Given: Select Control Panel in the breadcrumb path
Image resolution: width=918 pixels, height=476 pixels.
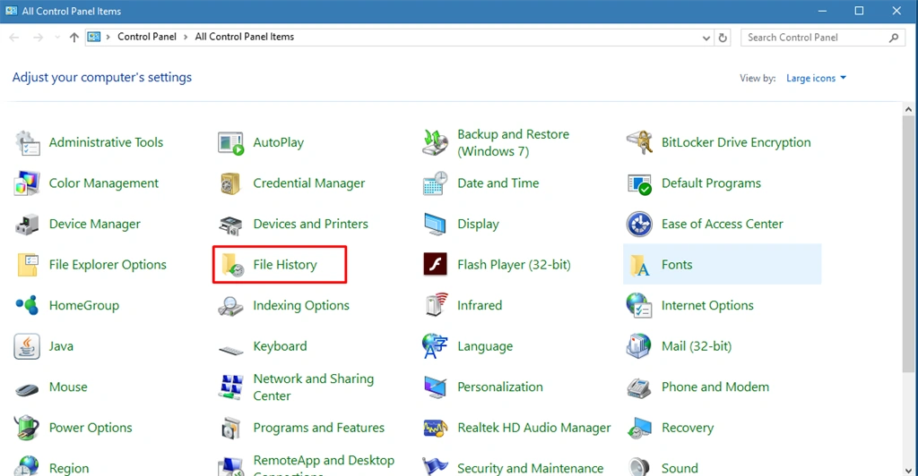Looking at the screenshot, I should click(x=147, y=37).
